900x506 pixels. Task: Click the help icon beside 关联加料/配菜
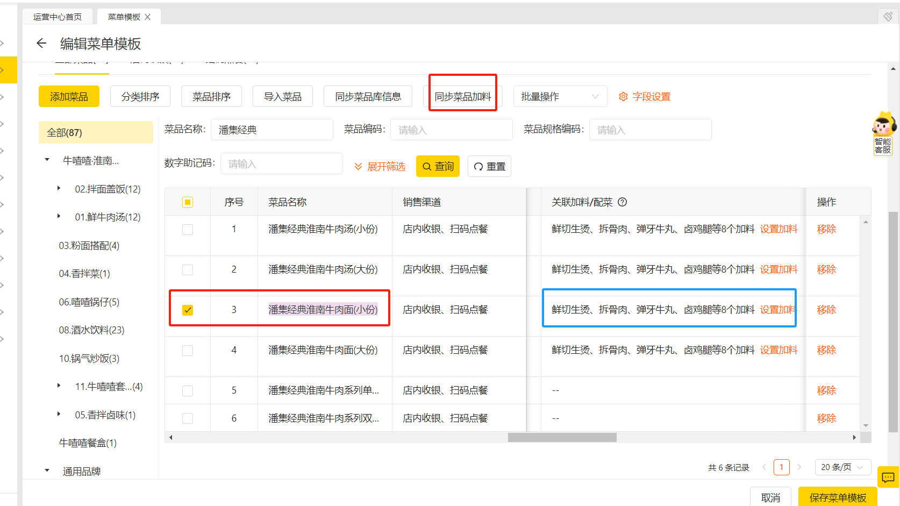(x=623, y=202)
